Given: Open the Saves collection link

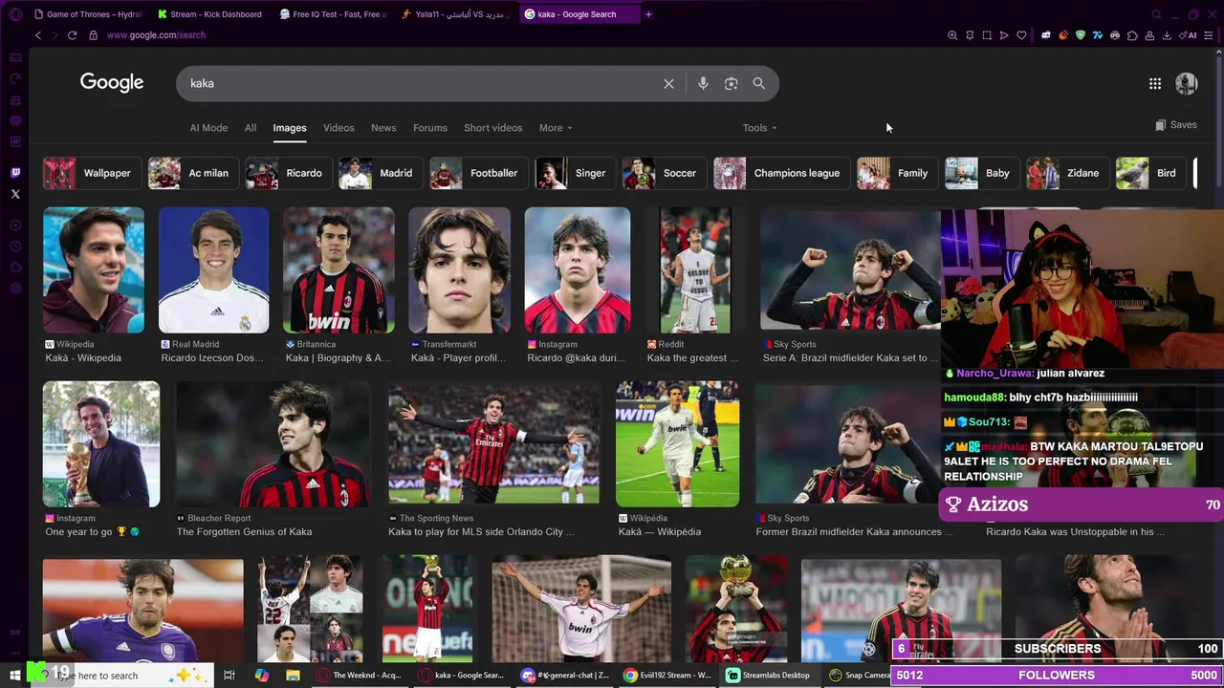Looking at the screenshot, I should pos(1175,125).
